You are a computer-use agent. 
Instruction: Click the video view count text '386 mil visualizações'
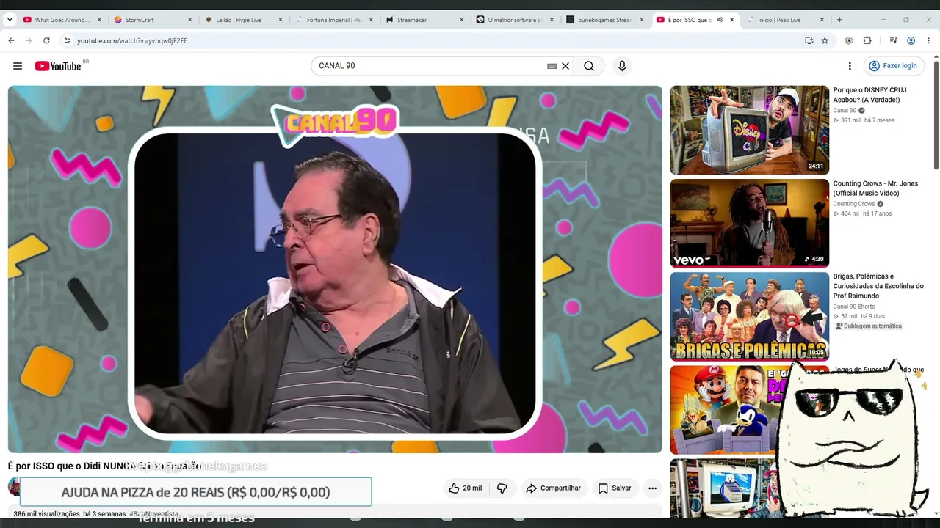pos(46,514)
